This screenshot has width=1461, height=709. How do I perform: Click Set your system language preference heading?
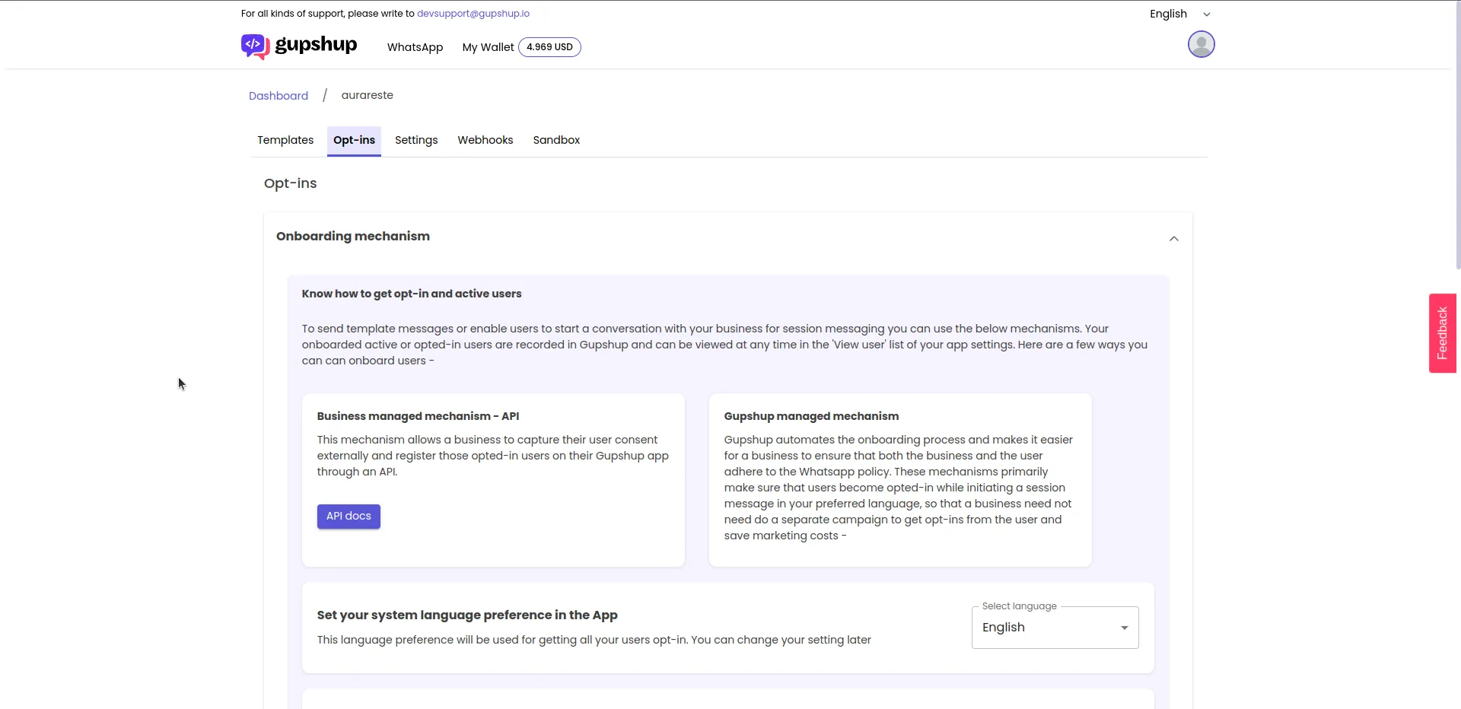467,615
